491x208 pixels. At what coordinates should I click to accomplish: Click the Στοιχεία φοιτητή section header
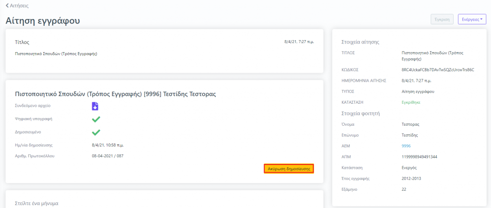pos(361,113)
